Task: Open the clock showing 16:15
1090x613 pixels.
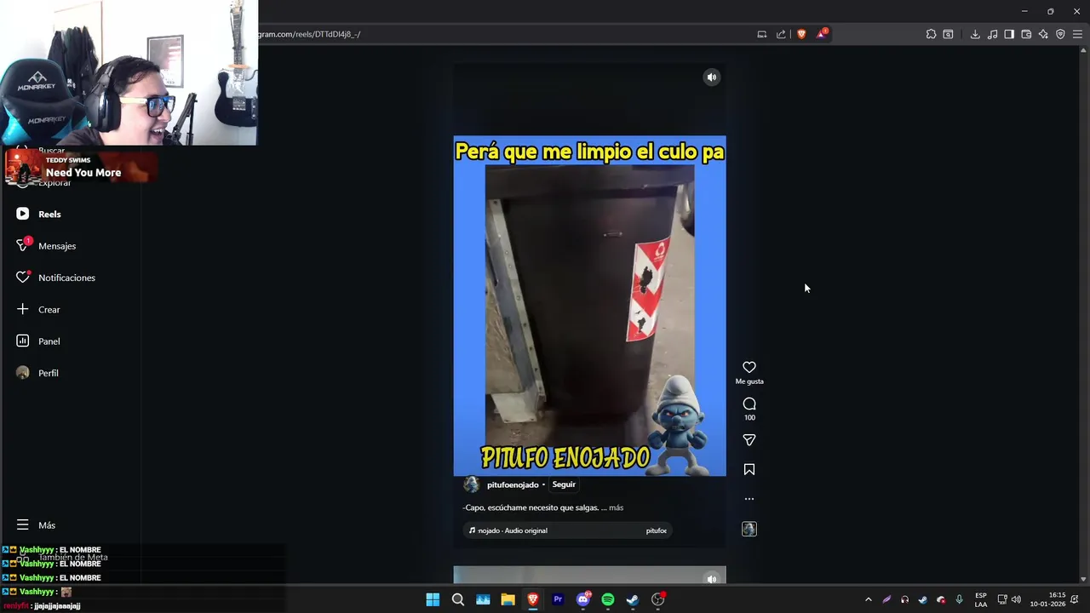Action: 1048,599
